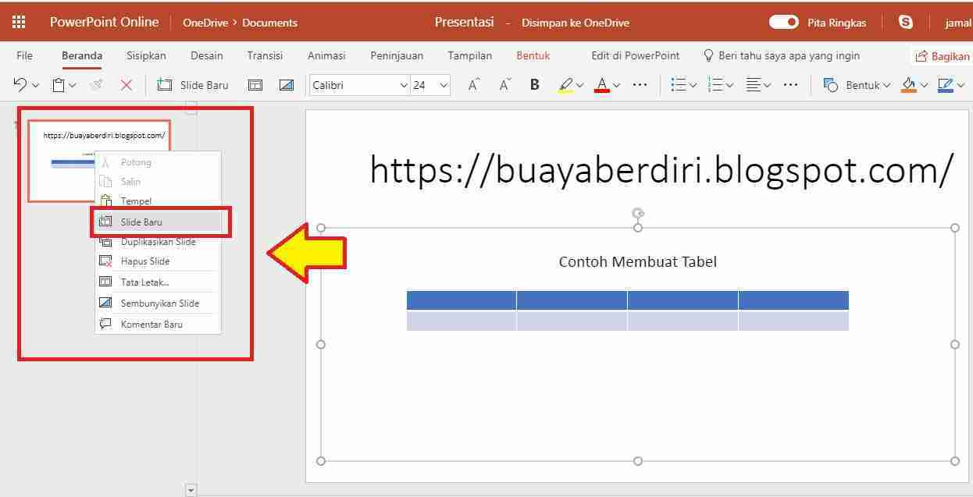
Task: Expand shape outline dropdown arrow
Action: click(961, 86)
